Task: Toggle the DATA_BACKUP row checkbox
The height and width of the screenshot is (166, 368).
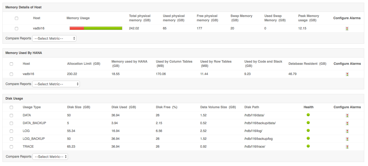Action: pos(11,123)
